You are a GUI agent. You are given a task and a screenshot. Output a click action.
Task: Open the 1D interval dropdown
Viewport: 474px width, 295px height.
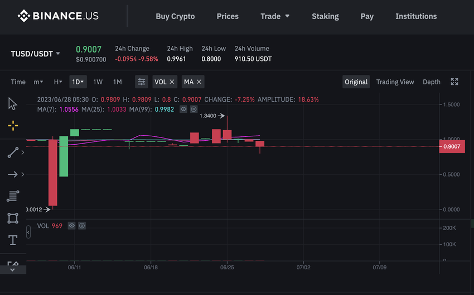78,82
